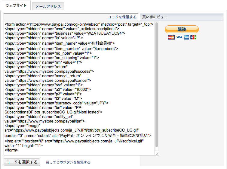227x169 pixels.
Task: Click the VISA card icon
Action: click(179, 37)
